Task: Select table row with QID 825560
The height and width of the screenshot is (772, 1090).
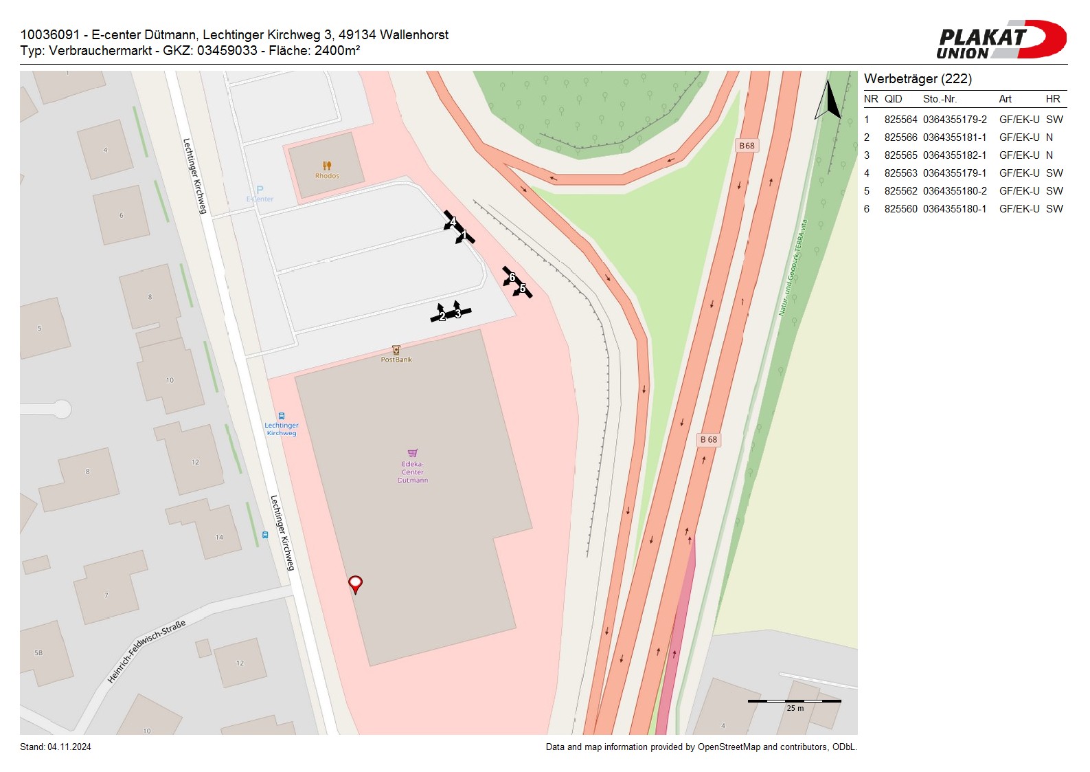Action: pyautogui.click(x=963, y=209)
